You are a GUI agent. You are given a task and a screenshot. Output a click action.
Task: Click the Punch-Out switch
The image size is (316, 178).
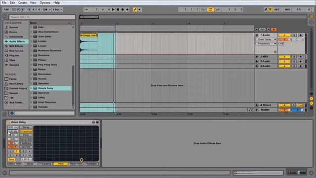[x=218, y=9]
